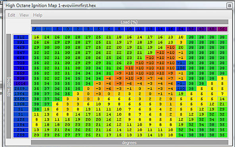The width and height of the screenshot is (235, 147).
Task: Click the Load (%) axis title bar
Action: (129, 22)
